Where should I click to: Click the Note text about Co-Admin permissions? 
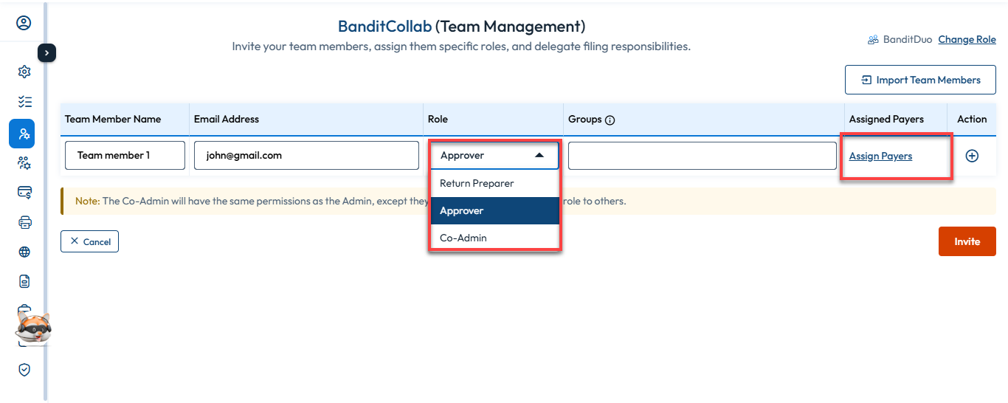351,201
